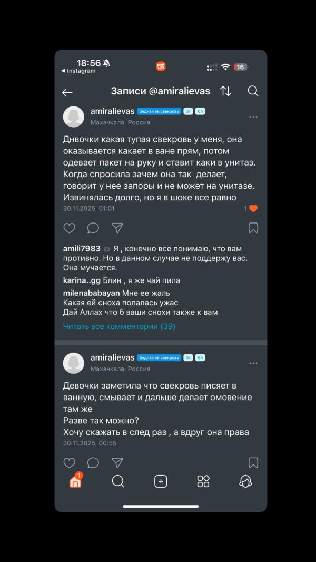The height and width of the screenshot is (562, 316).
Task: Create a new post with the plus icon
Action: pos(161,481)
